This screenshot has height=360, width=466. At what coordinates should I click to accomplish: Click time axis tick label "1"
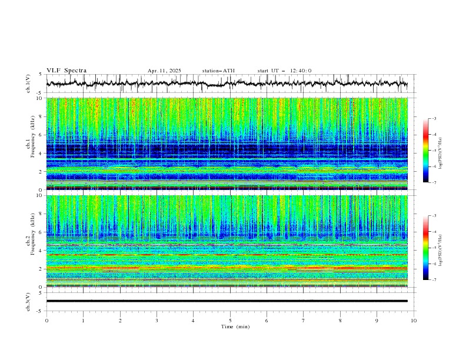(x=83, y=321)
